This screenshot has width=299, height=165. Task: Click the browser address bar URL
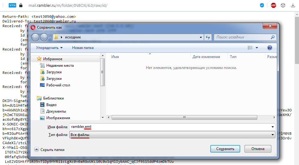68,5
